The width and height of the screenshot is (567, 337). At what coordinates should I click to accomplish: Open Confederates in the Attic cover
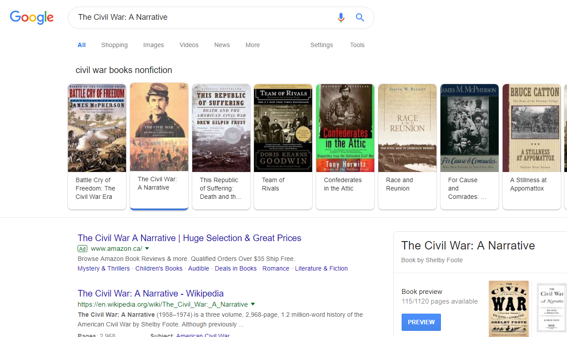(345, 128)
